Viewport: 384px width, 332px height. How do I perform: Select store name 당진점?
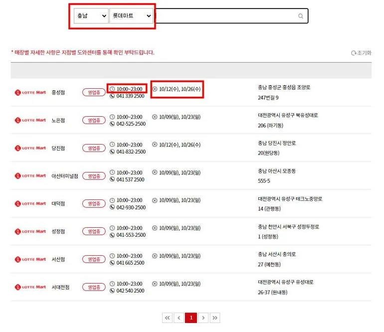point(58,148)
